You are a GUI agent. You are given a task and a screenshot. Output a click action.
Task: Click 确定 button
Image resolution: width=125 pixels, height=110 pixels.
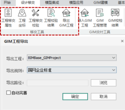coord(75,97)
